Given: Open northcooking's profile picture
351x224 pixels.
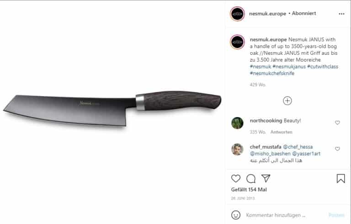Looking at the screenshot, I should click(237, 123).
